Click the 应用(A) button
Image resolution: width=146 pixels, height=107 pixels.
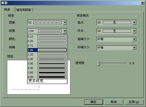coord(134,102)
